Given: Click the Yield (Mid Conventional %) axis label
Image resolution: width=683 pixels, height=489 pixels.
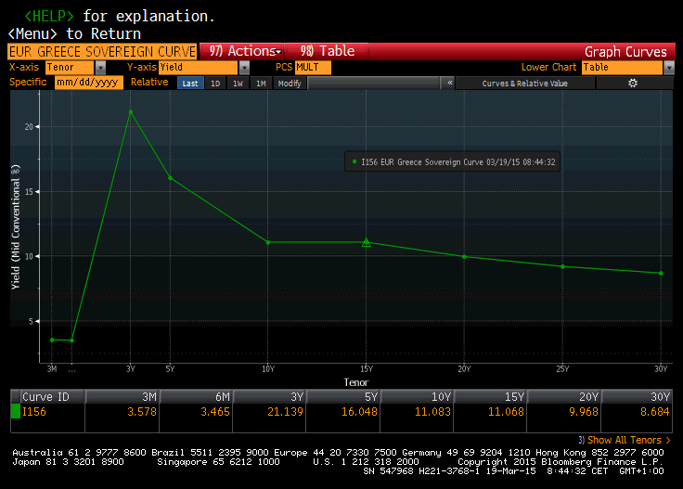Looking at the screenshot, I should pos(16,226).
